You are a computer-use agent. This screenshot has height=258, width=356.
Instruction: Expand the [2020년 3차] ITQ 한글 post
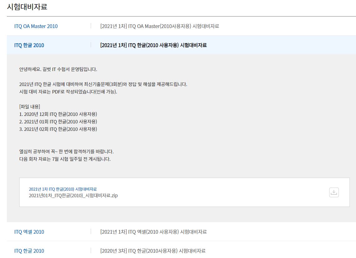click(153, 251)
